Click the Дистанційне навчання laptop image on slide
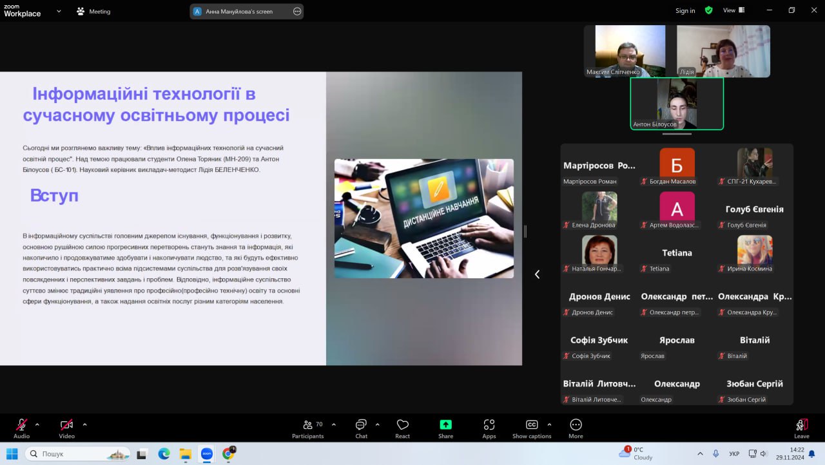825x465 pixels. (424, 218)
